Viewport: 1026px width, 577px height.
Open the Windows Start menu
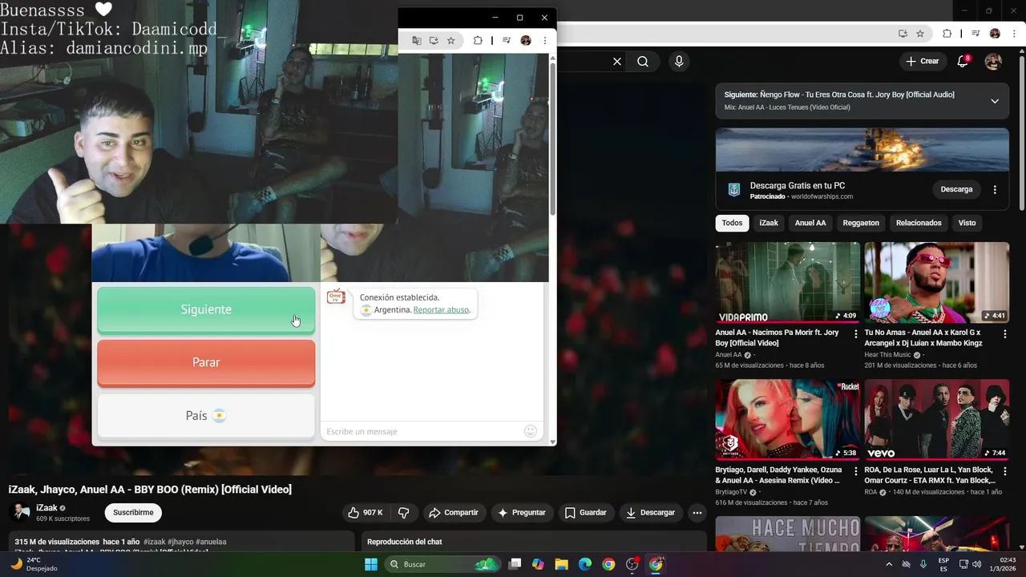pyautogui.click(x=371, y=564)
